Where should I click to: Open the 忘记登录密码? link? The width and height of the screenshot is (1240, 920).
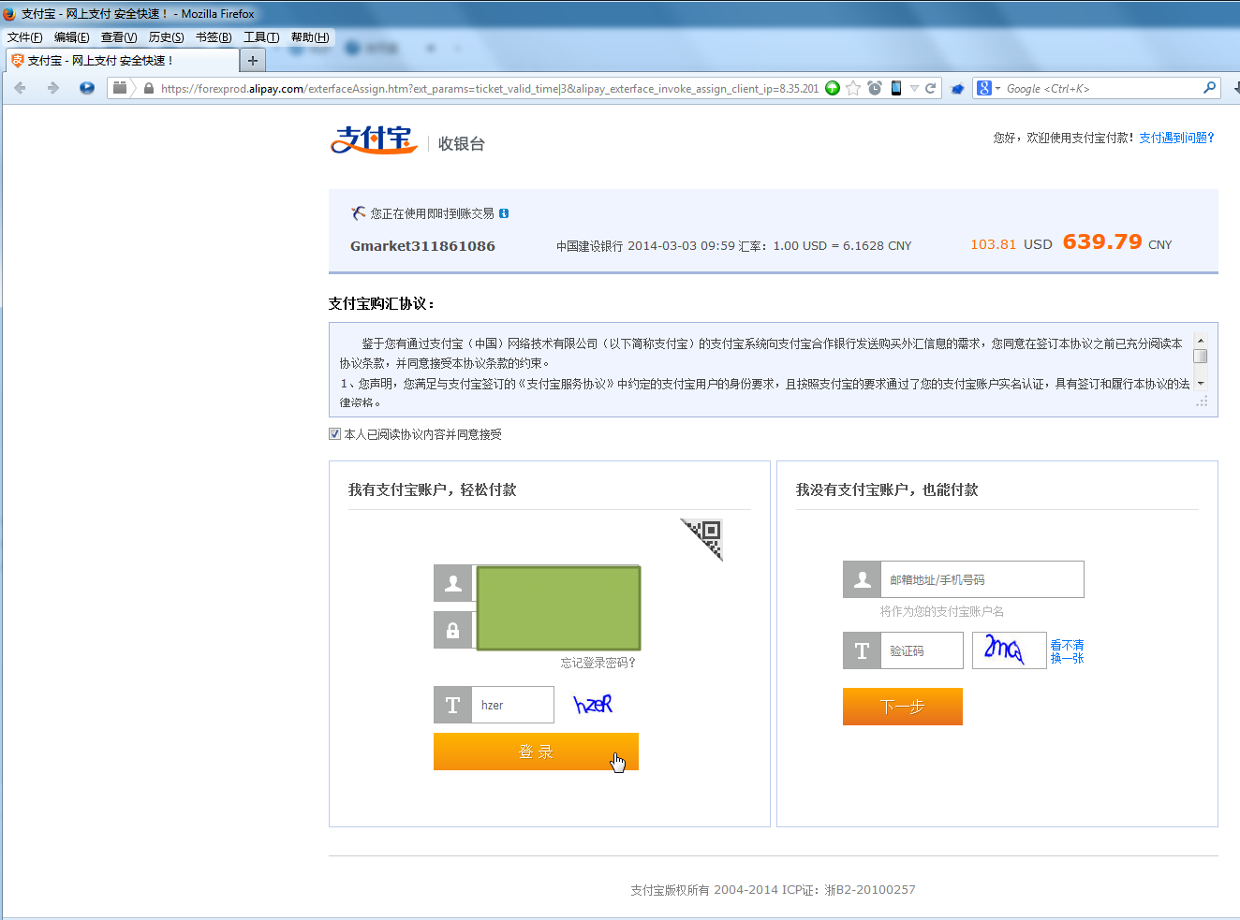(598, 663)
